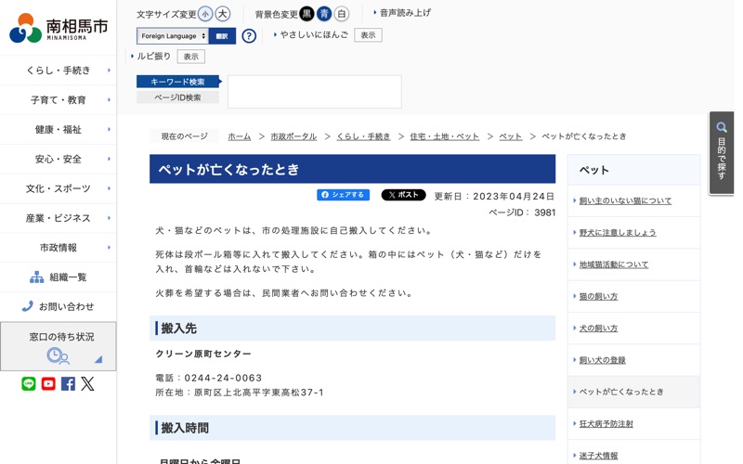
Task: Click the search input field
Action: pos(315,91)
